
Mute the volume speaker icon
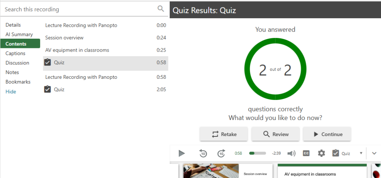coord(291,153)
